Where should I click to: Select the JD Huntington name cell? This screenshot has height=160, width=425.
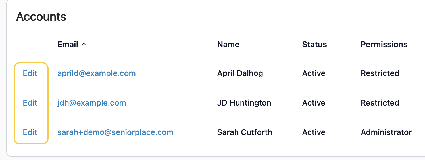[x=244, y=103]
